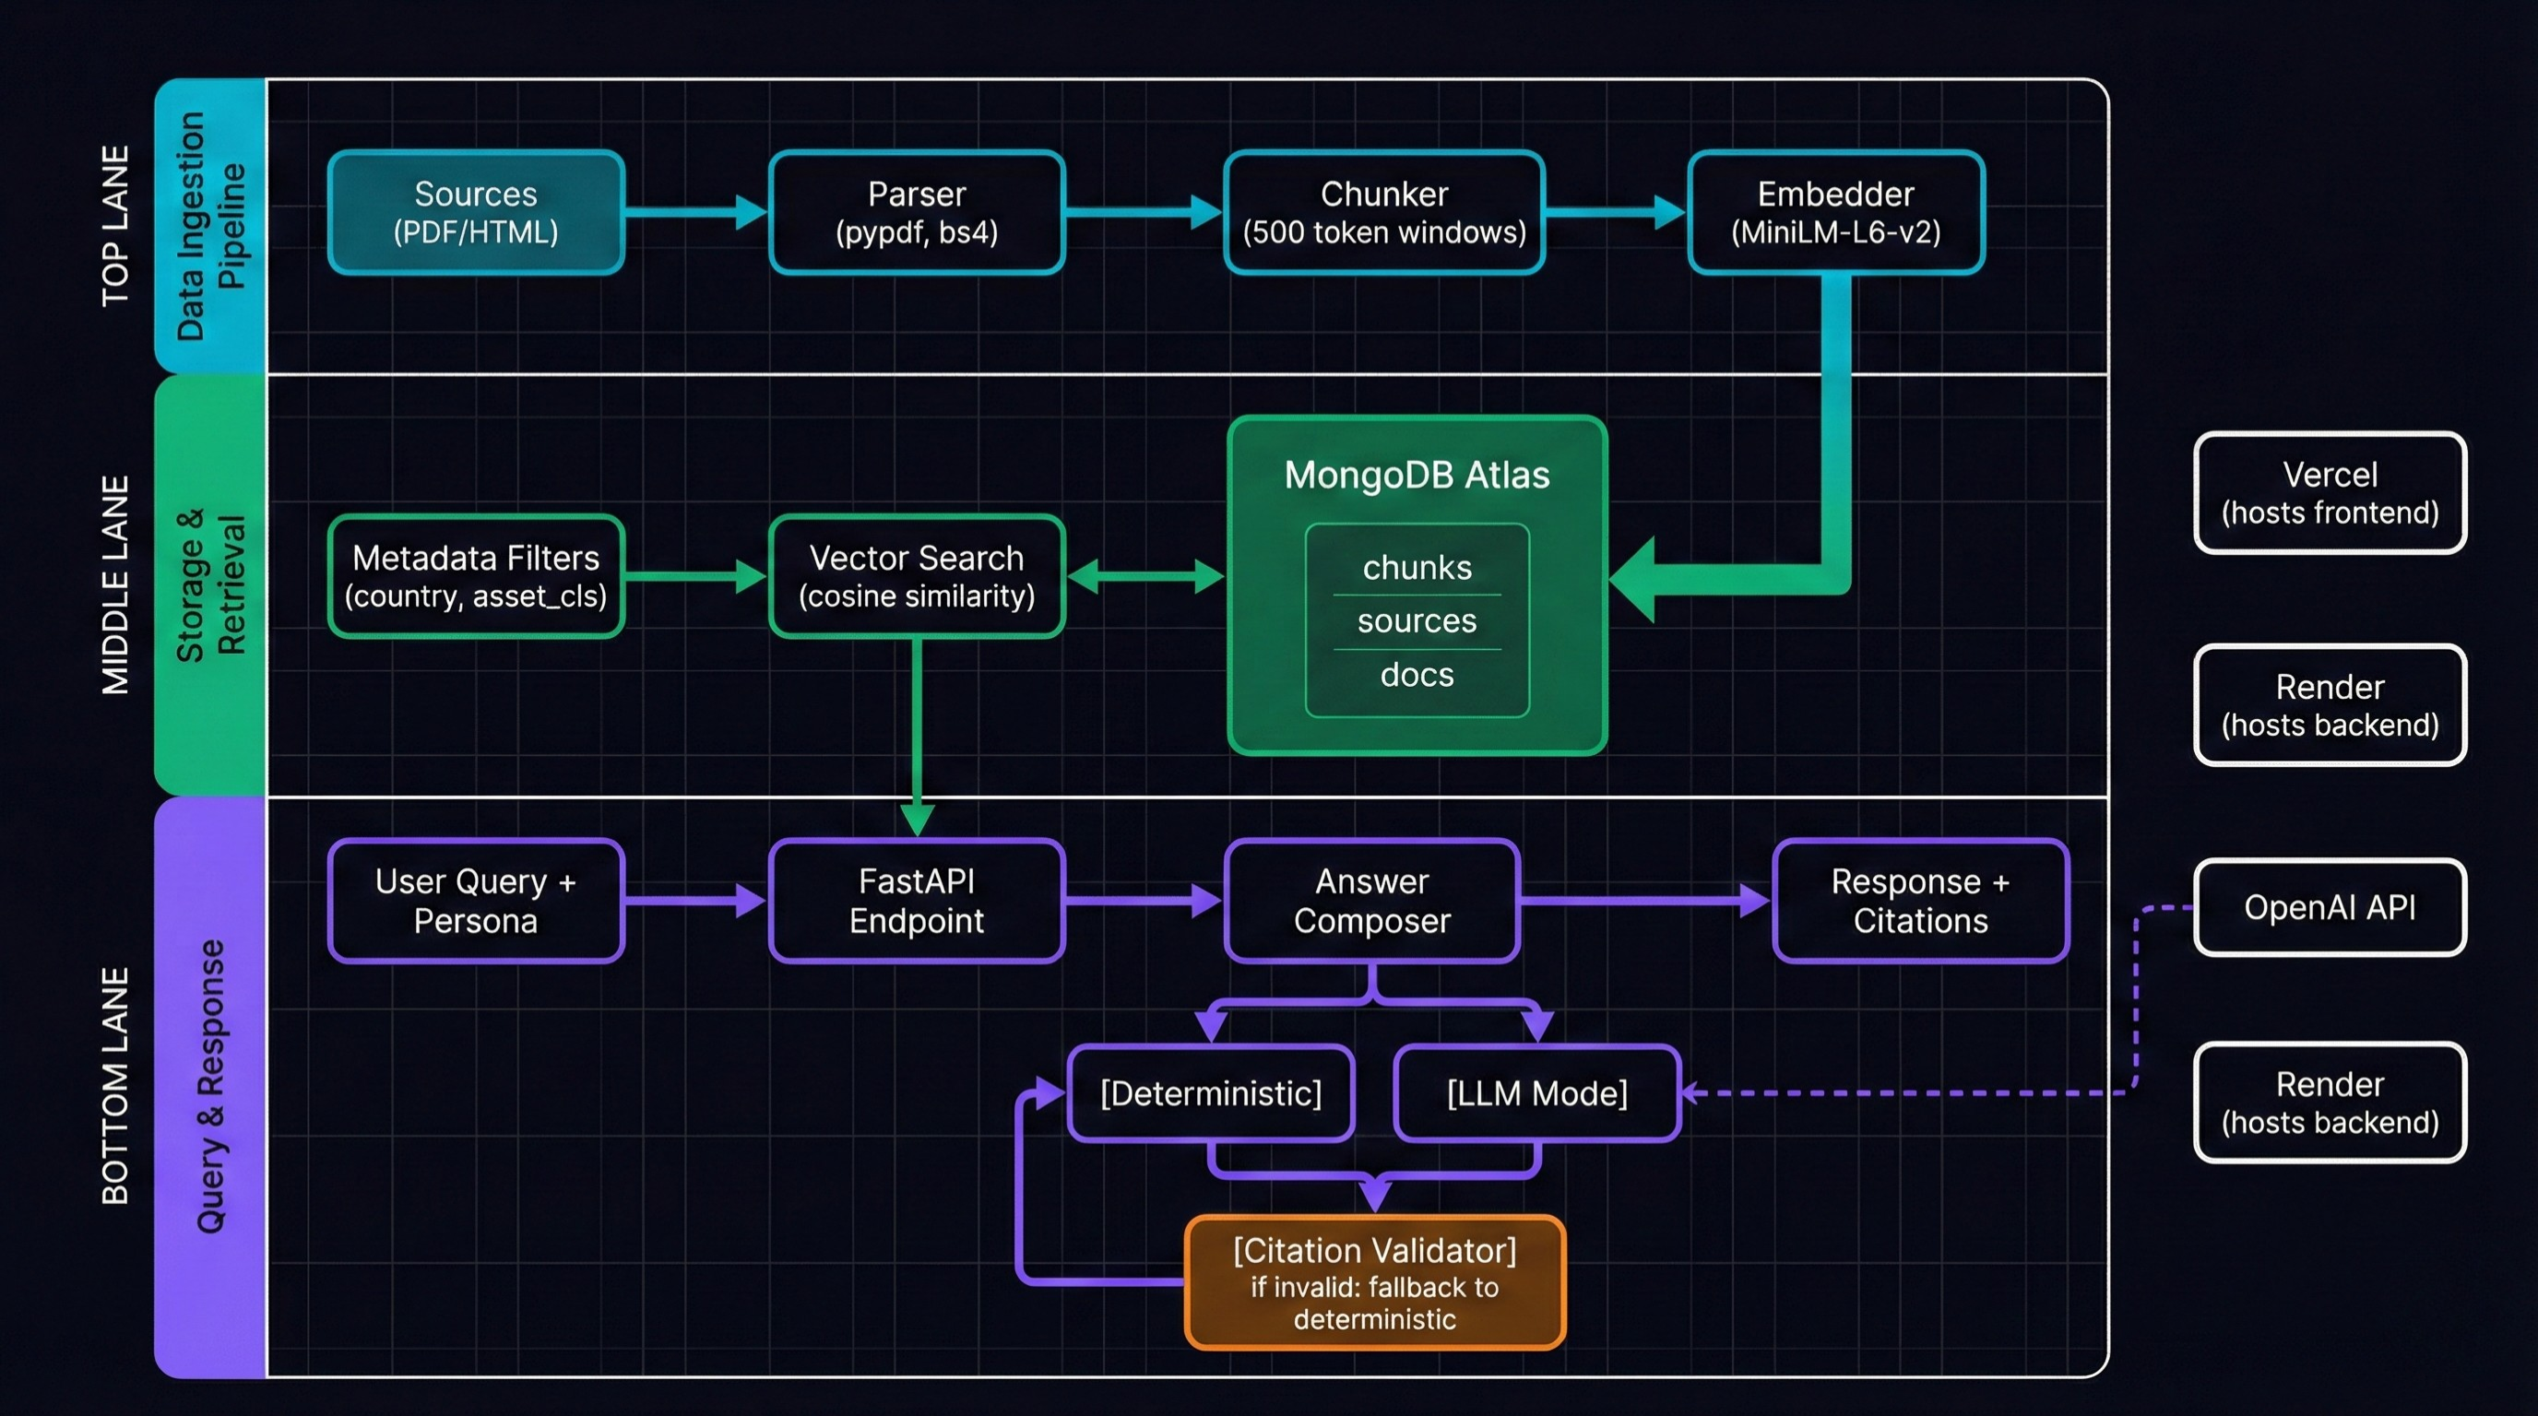This screenshot has height=1416, width=2538.
Task: Click the [Deterministic] mode box
Action: point(1210,1093)
